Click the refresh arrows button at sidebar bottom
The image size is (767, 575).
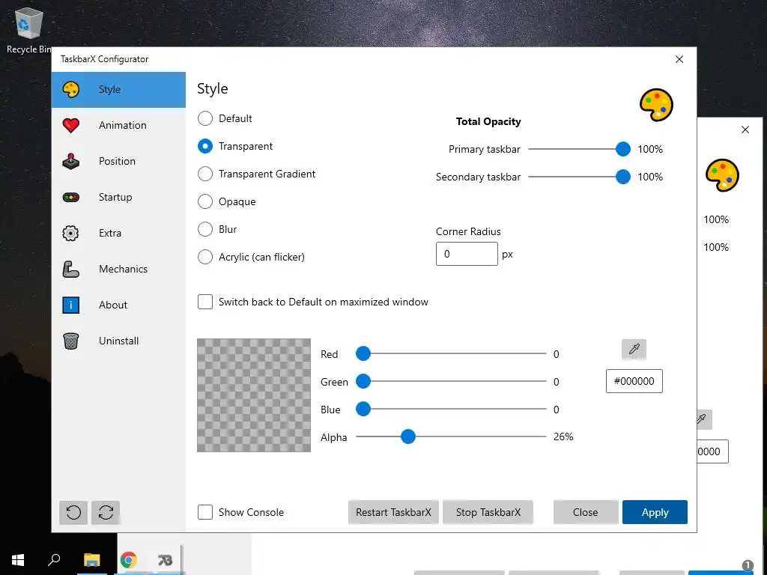click(x=106, y=512)
